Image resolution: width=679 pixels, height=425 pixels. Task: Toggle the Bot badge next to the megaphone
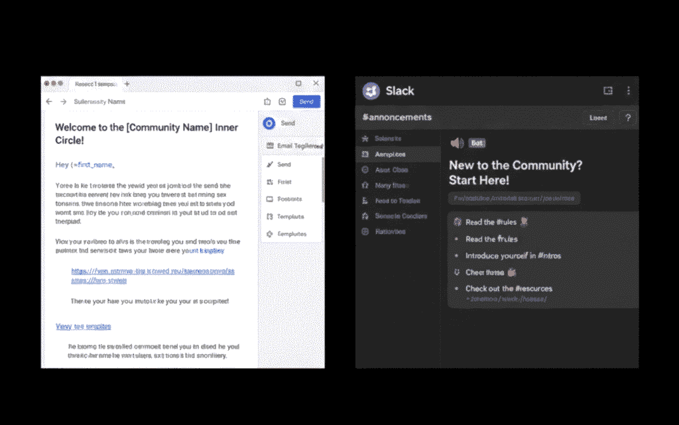tap(477, 143)
